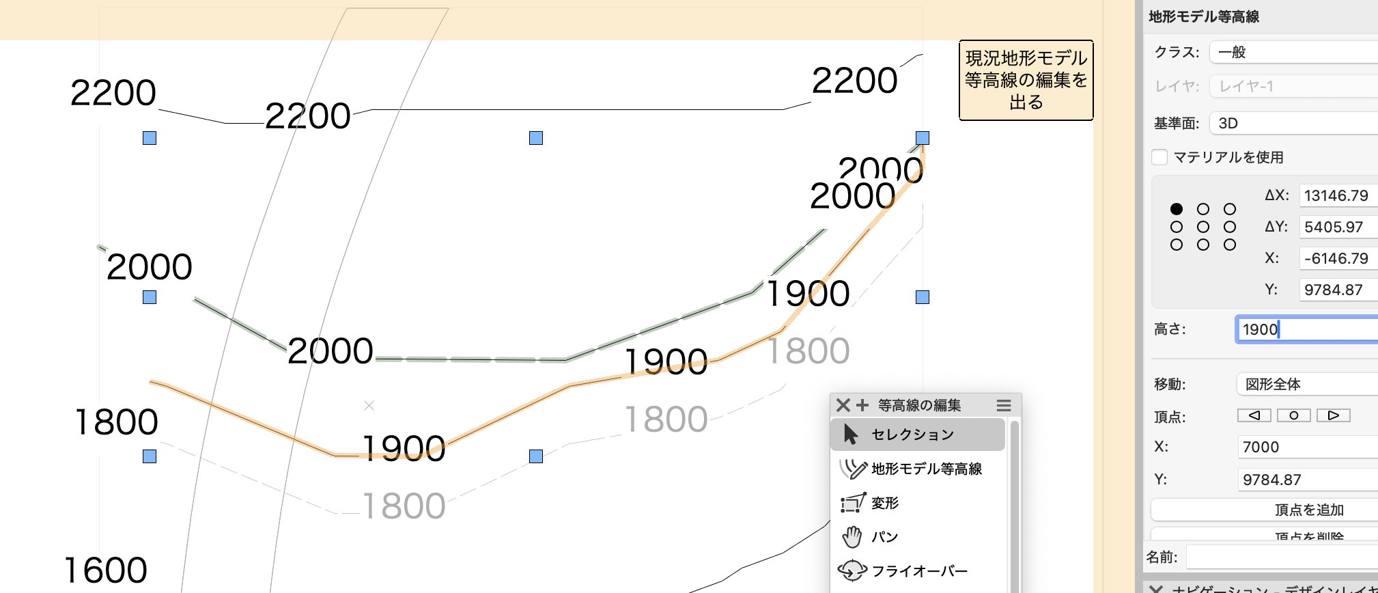Click the Add Vertex button
The height and width of the screenshot is (593, 1378).
tap(1308, 510)
